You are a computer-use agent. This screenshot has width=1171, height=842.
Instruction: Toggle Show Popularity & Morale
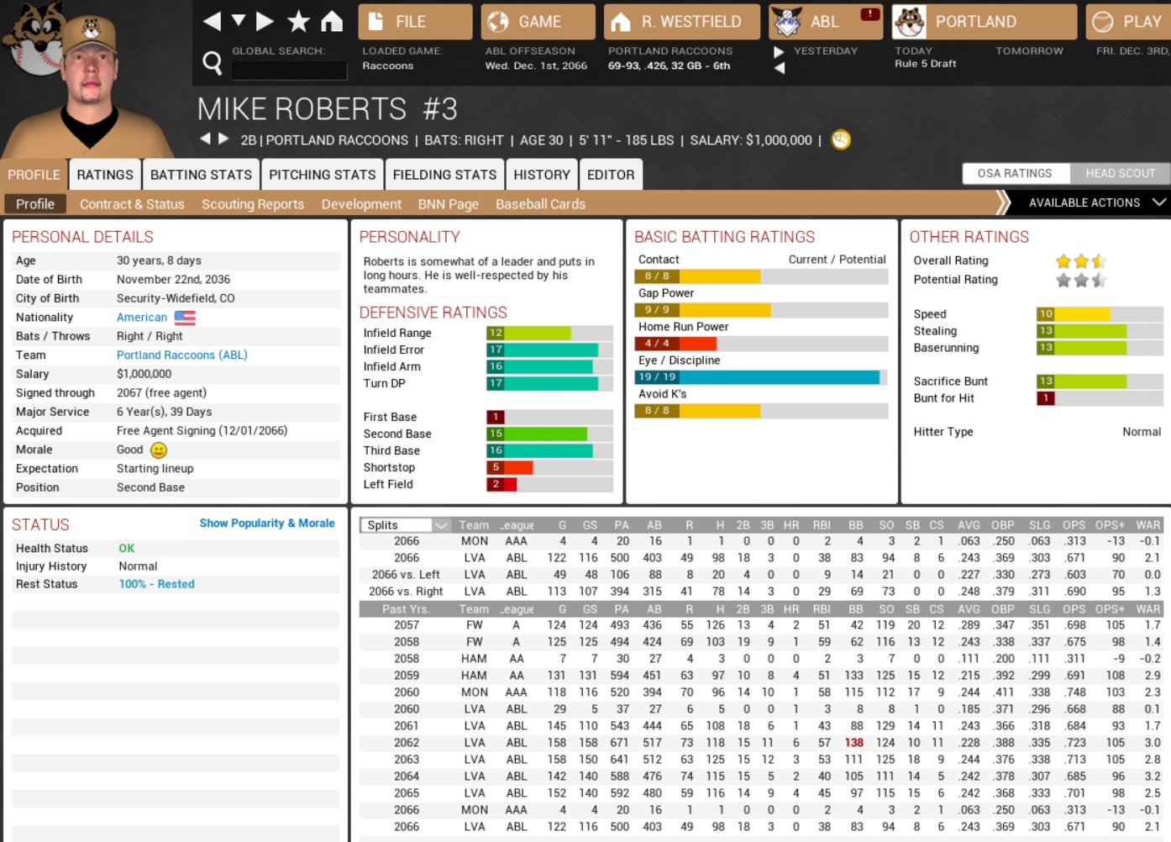[x=267, y=523]
